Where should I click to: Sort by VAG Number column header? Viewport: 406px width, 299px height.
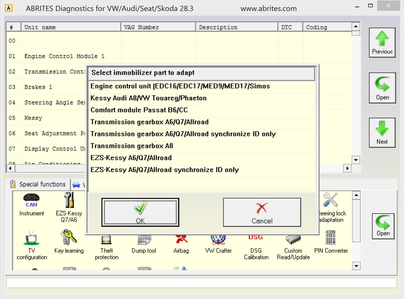(x=158, y=27)
